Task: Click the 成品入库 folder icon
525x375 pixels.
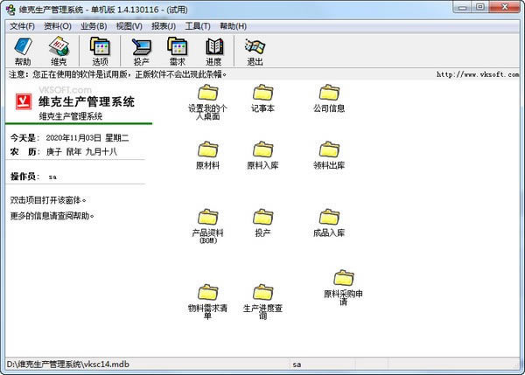Action: 329,219
